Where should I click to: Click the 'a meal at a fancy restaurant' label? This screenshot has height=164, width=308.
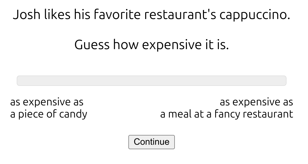click(x=227, y=114)
